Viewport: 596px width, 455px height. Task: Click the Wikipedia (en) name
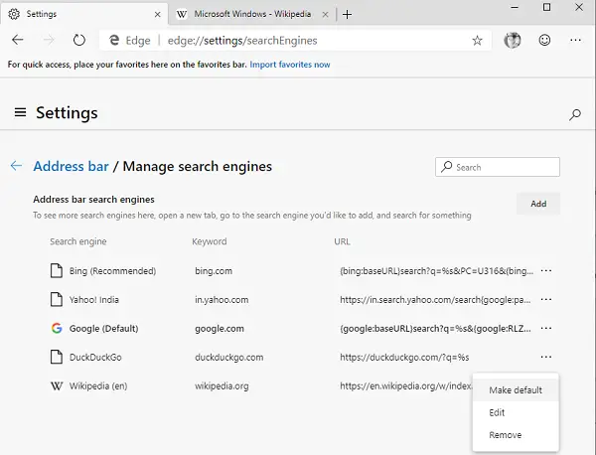98,386
